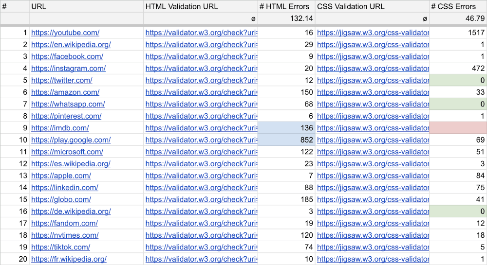
Task: Open the https://fandom.com/ link
Action: 64,224
